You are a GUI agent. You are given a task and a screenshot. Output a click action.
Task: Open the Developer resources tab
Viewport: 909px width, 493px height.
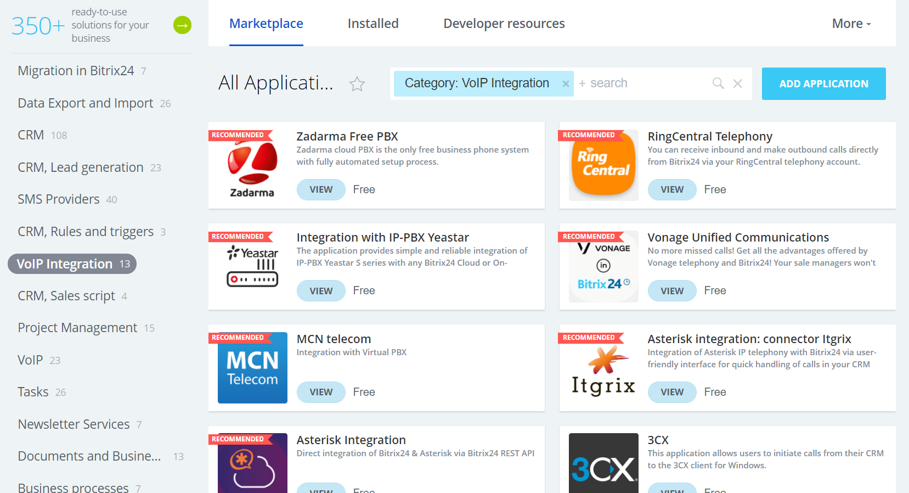pos(504,24)
